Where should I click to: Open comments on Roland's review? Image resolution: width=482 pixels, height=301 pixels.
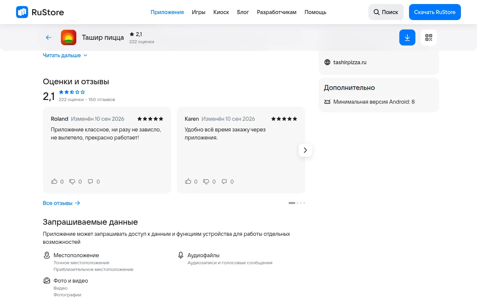(90, 182)
